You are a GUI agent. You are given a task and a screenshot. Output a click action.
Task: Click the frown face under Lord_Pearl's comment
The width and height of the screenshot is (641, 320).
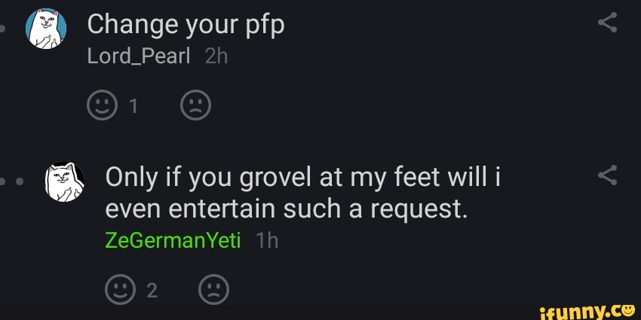point(195,106)
